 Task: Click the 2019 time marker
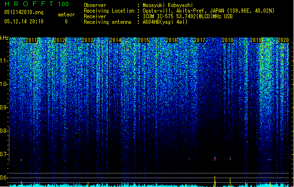pos(256,40)
